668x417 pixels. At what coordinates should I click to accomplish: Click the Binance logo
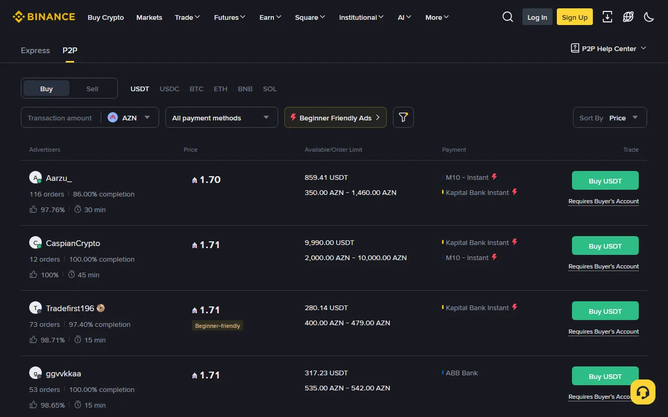pos(44,17)
